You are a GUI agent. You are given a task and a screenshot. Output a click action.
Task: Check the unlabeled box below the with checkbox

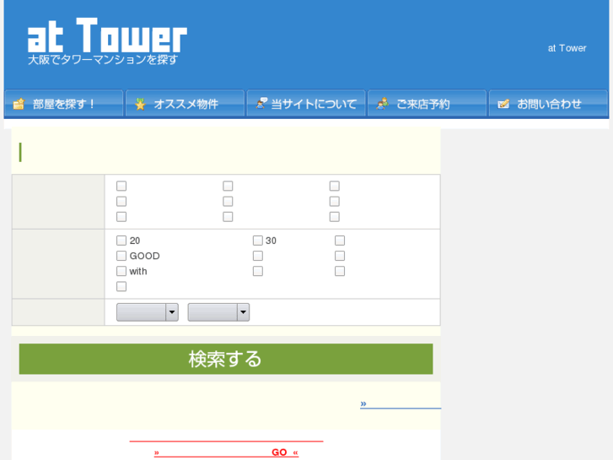pos(121,287)
